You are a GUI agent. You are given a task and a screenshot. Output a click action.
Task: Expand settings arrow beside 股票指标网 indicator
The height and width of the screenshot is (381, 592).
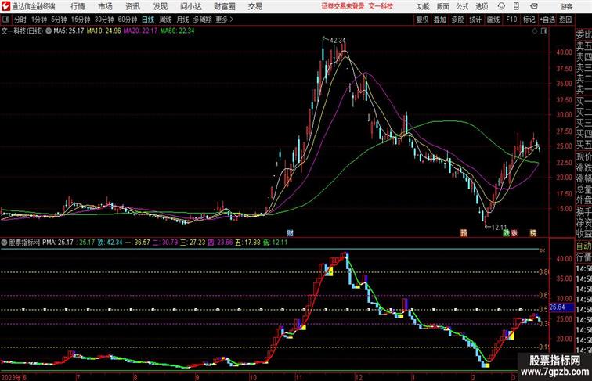(x=4, y=243)
